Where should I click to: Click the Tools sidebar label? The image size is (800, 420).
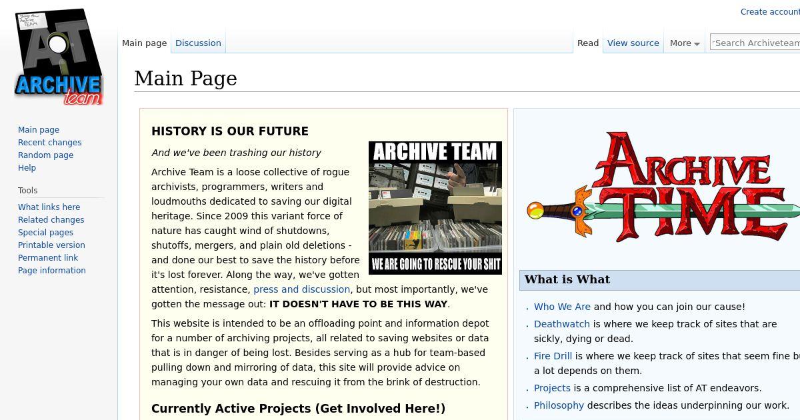[x=28, y=191]
